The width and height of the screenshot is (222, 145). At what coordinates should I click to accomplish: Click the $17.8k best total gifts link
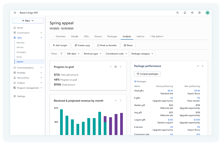coord(197,91)
